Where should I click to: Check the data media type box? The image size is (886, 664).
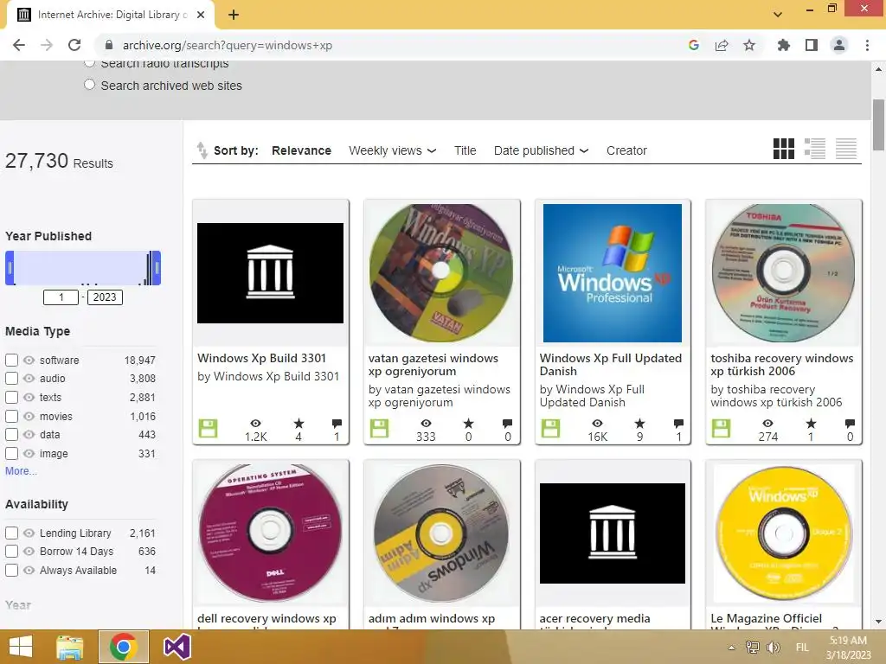[11, 435]
